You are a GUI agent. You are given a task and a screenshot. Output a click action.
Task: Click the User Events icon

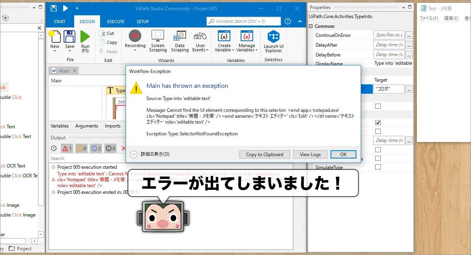point(200,36)
